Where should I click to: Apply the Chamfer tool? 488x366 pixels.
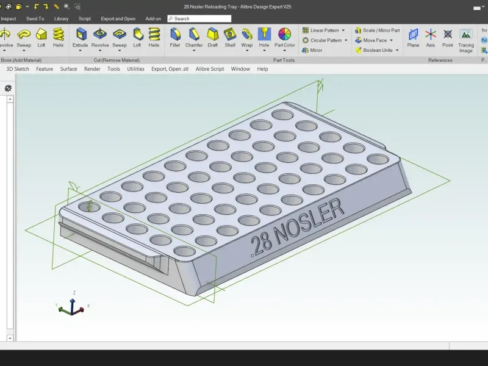194,38
